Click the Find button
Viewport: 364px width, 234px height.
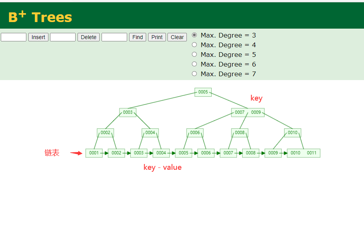point(138,37)
